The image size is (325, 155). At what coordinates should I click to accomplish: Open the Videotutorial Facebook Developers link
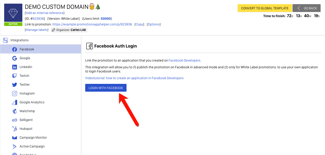tap(134, 78)
